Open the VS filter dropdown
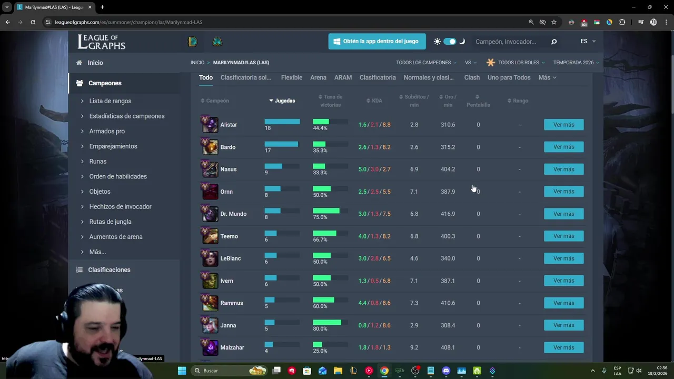Image resolution: width=674 pixels, height=379 pixels. click(470, 63)
